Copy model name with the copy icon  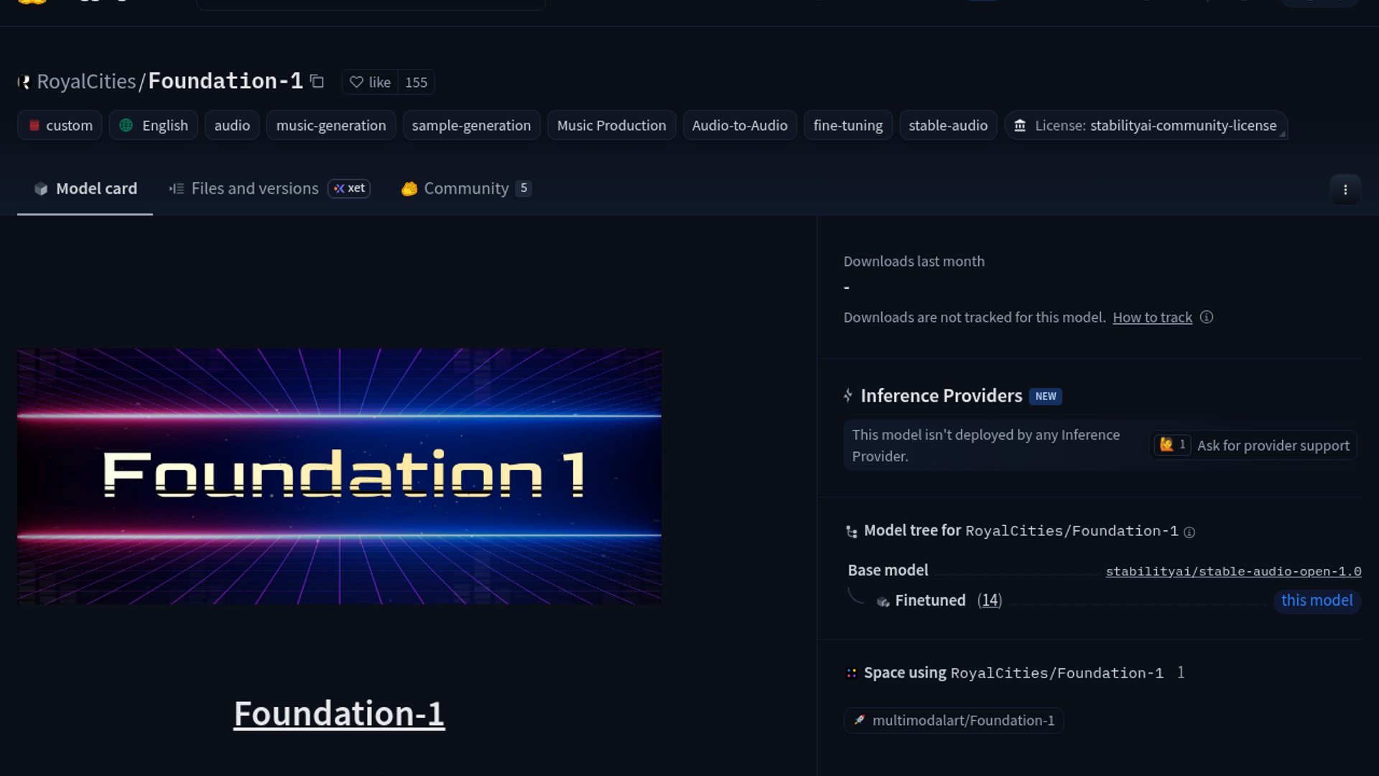pyautogui.click(x=317, y=82)
